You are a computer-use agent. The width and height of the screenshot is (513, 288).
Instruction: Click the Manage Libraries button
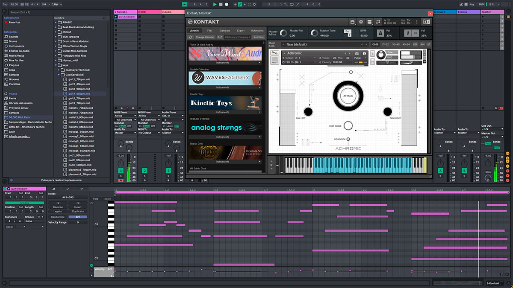point(205,37)
